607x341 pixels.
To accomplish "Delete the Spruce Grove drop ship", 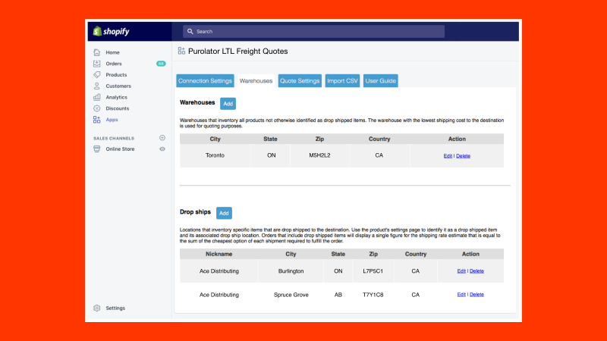I will pos(476,295).
